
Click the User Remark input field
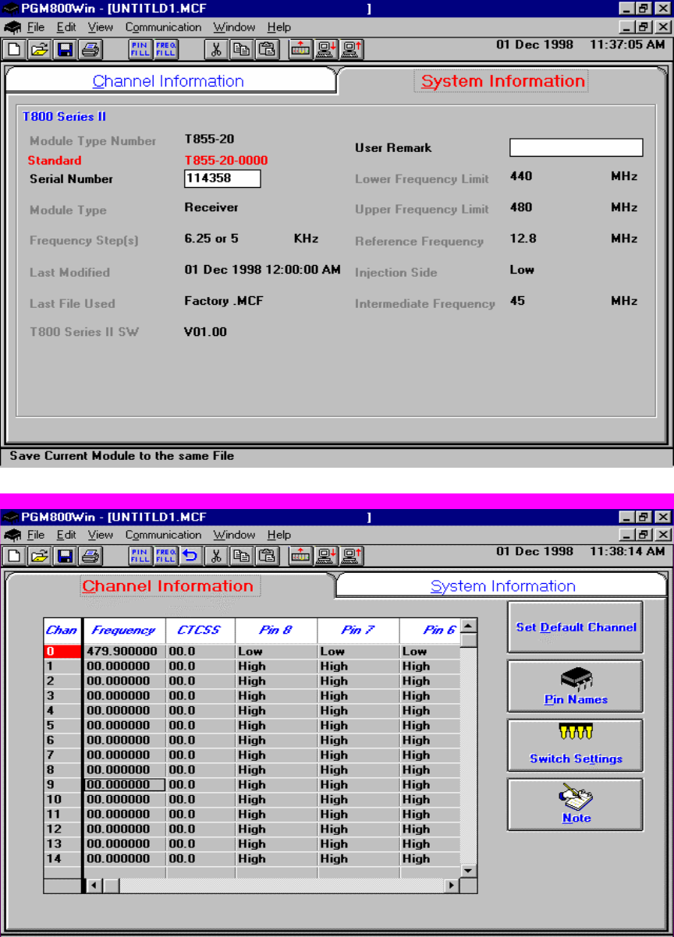click(x=576, y=148)
